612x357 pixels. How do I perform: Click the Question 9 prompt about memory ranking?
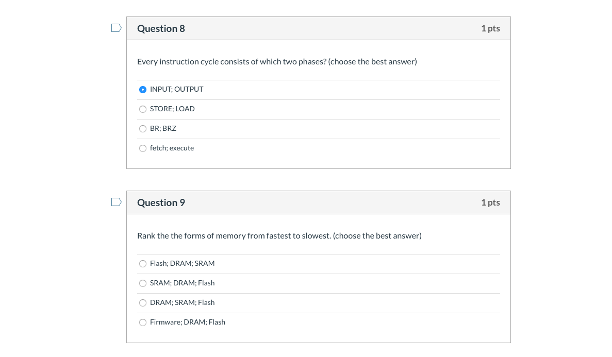click(x=279, y=235)
